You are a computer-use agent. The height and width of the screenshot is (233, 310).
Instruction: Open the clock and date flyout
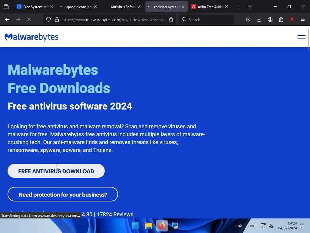click(288, 226)
